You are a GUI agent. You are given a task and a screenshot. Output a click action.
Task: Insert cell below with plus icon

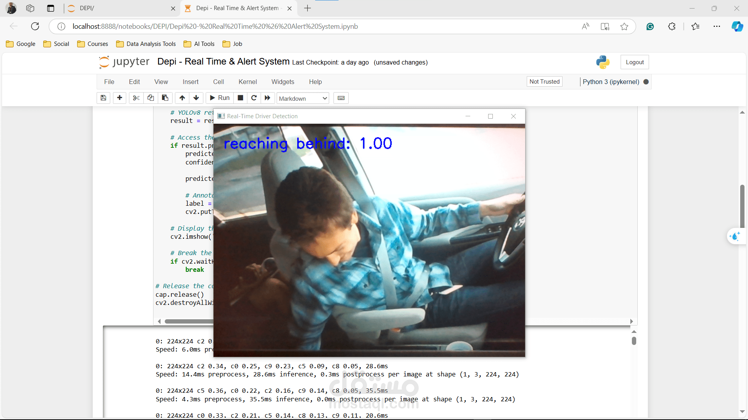pyautogui.click(x=120, y=98)
